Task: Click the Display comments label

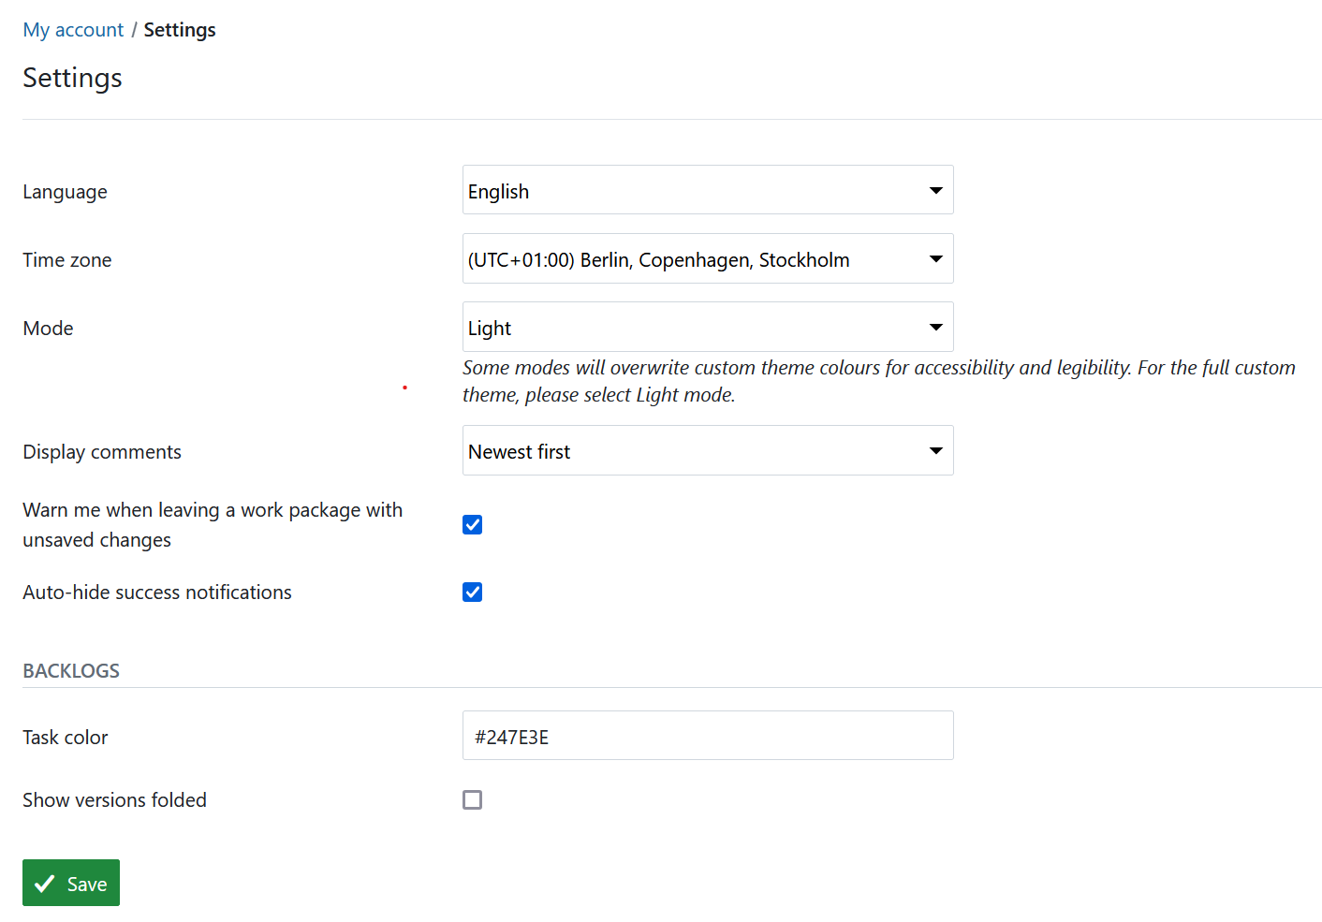Action: pyautogui.click(x=102, y=452)
